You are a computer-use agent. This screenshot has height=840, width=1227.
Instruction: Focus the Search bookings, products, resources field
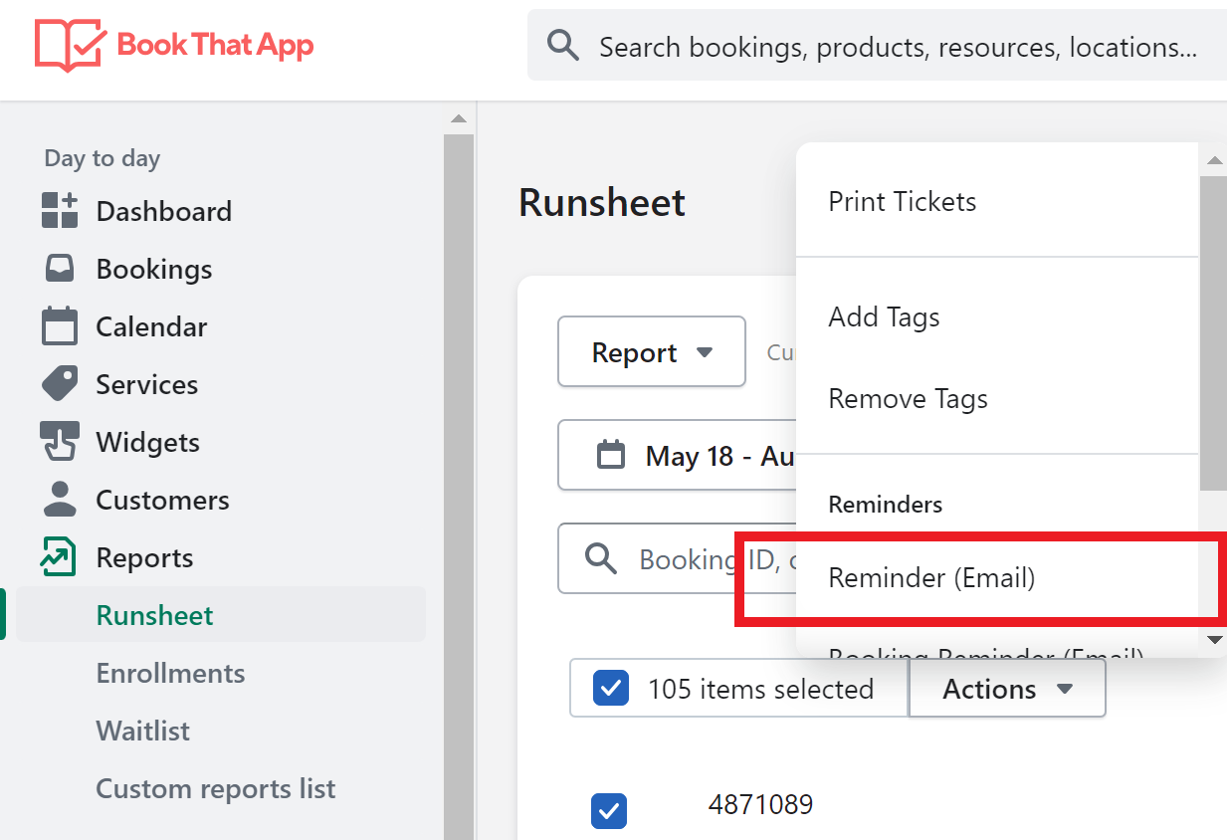click(877, 46)
